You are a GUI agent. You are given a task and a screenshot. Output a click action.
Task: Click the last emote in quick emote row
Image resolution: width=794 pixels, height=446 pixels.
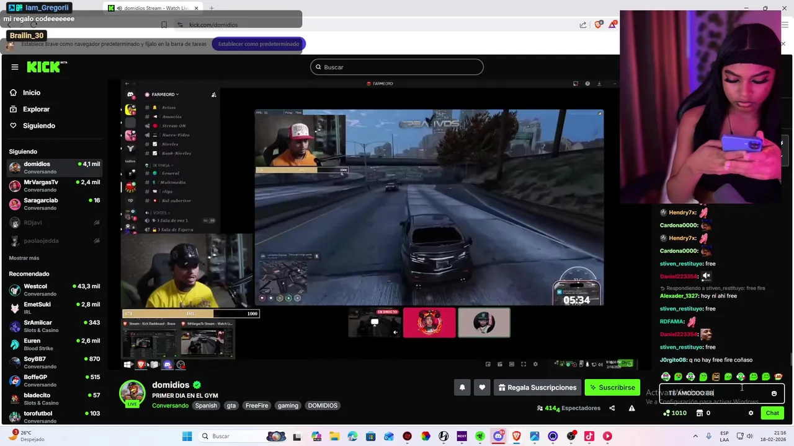coord(778,377)
